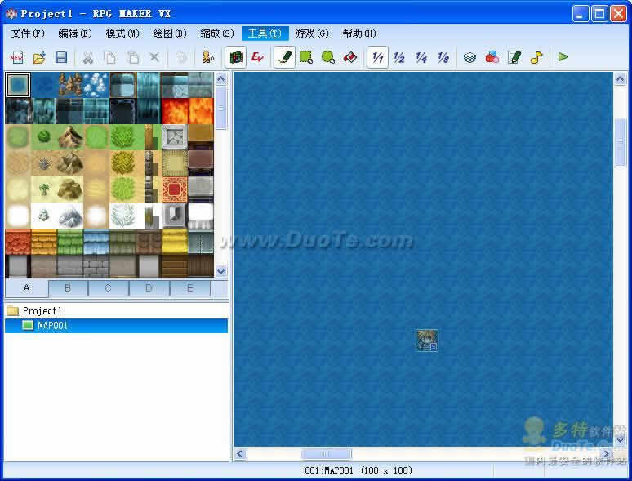Viewport: 632px width, 481px height.
Task: Click the map horizontal scrollbar thumb
Action: (326, 454)
